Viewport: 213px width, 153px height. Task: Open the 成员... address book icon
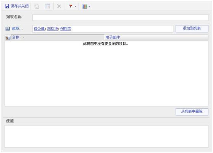(8, 29)
